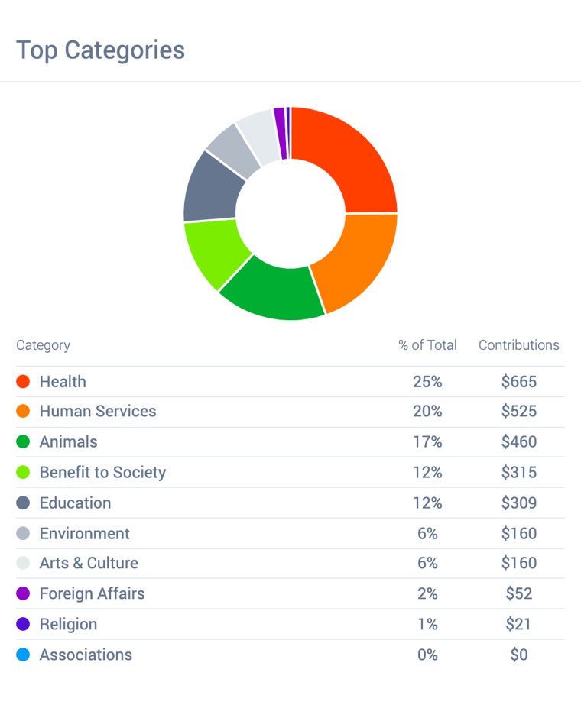
Task: Click the Benefit to Society legend dot
Action: tap(23, 472)
